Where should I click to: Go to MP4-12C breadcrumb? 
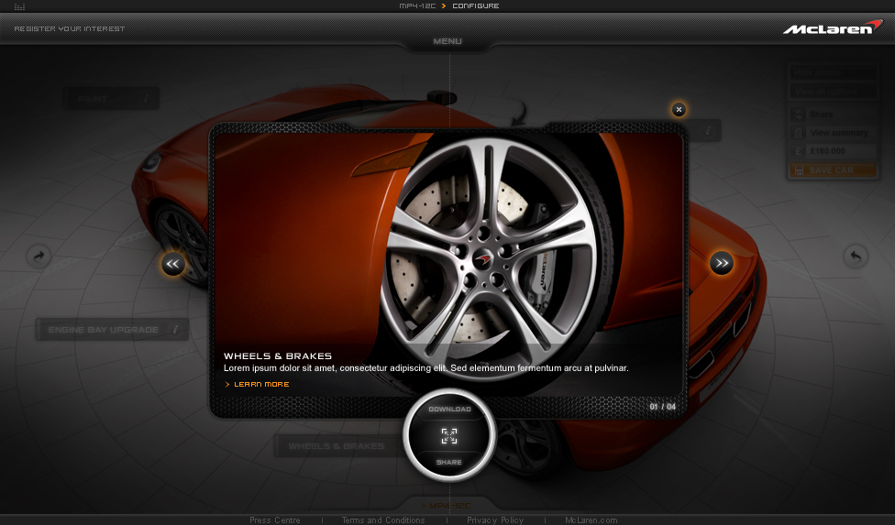pos(417,5)
